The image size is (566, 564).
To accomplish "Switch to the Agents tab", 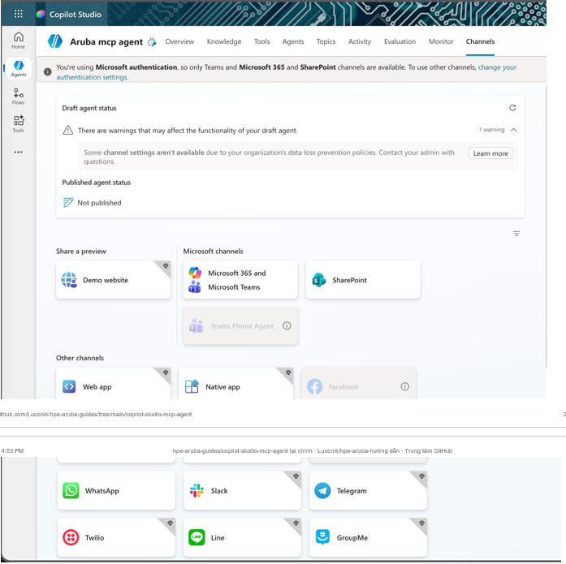I will click(293, 41).
